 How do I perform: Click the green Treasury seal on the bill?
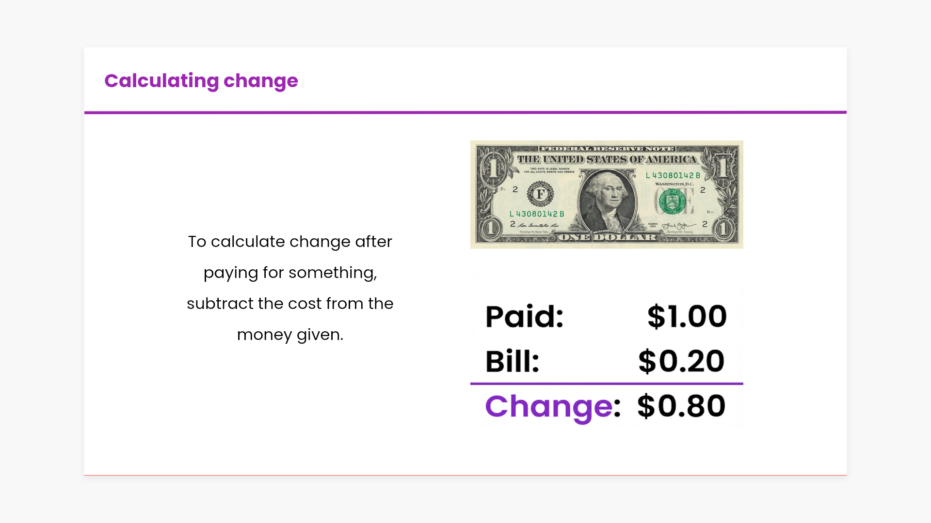click(x=672, y=201)
